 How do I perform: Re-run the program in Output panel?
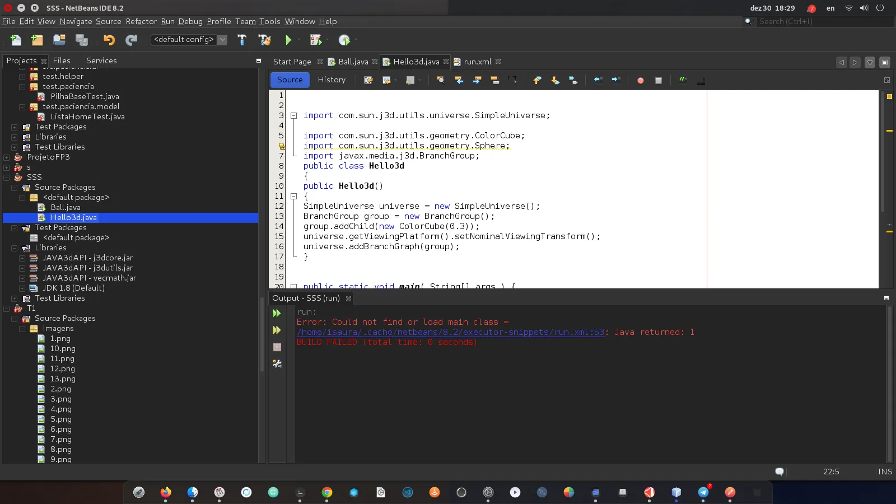tap(277, 314)
